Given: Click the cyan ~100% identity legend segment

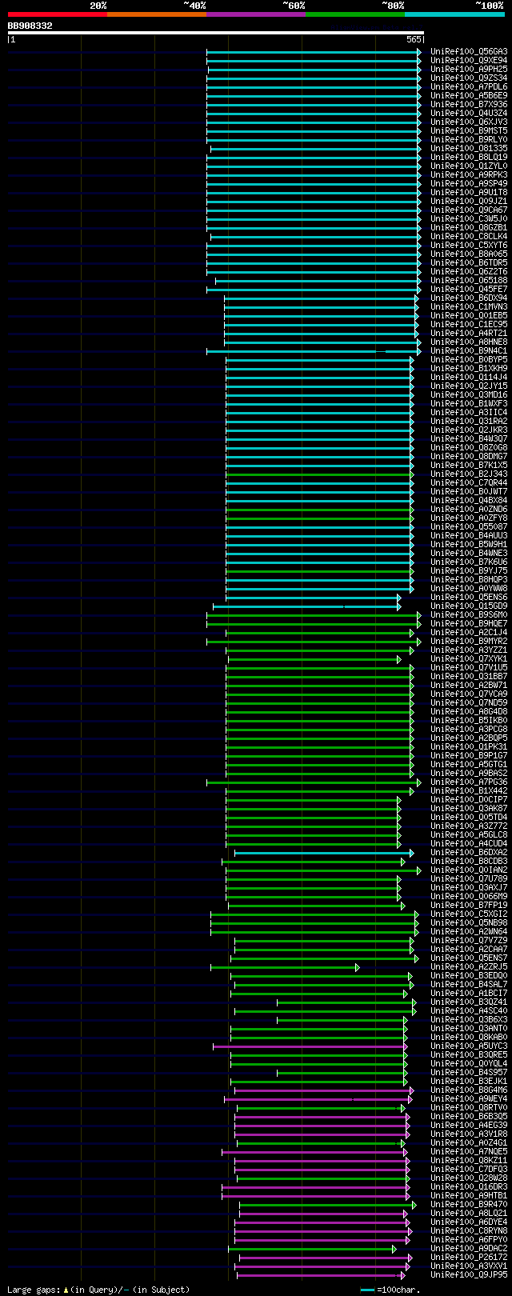Looking at the screenshot, I should 454,14.
